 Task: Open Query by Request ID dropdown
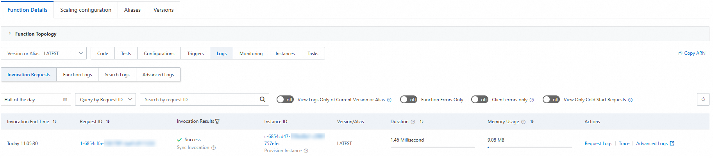[105, 100]
